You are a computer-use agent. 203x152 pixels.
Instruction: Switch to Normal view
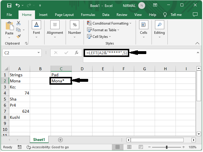tap(118, 147)
